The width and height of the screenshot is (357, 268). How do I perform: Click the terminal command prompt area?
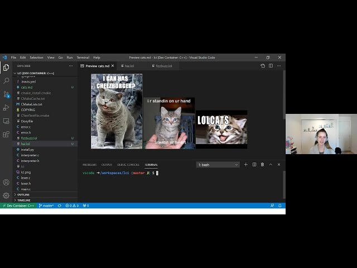tap(120, 173)
